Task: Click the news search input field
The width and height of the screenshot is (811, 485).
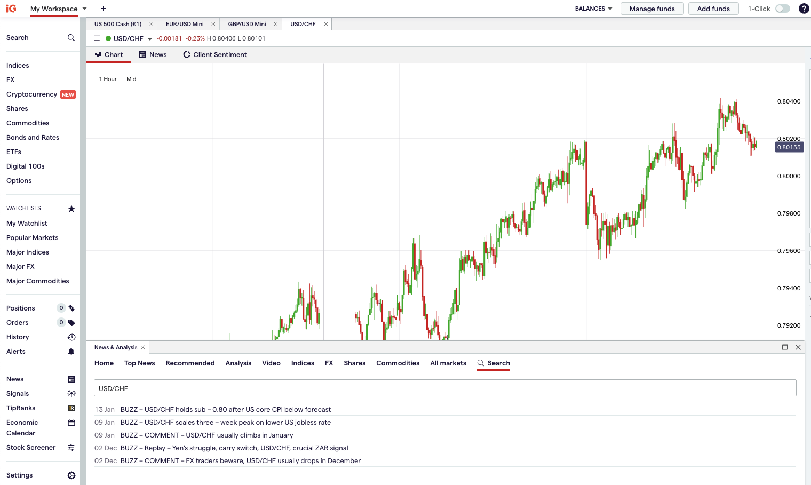Action: [x=445, y=388]
